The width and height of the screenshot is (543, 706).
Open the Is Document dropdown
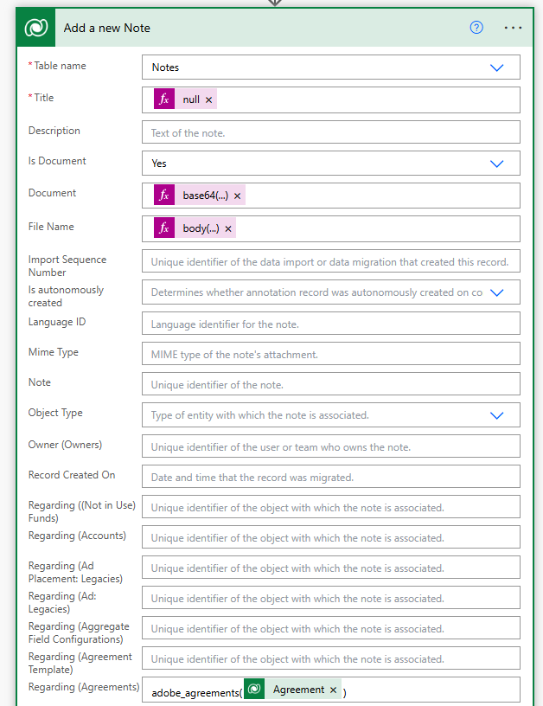coord(496,164)
